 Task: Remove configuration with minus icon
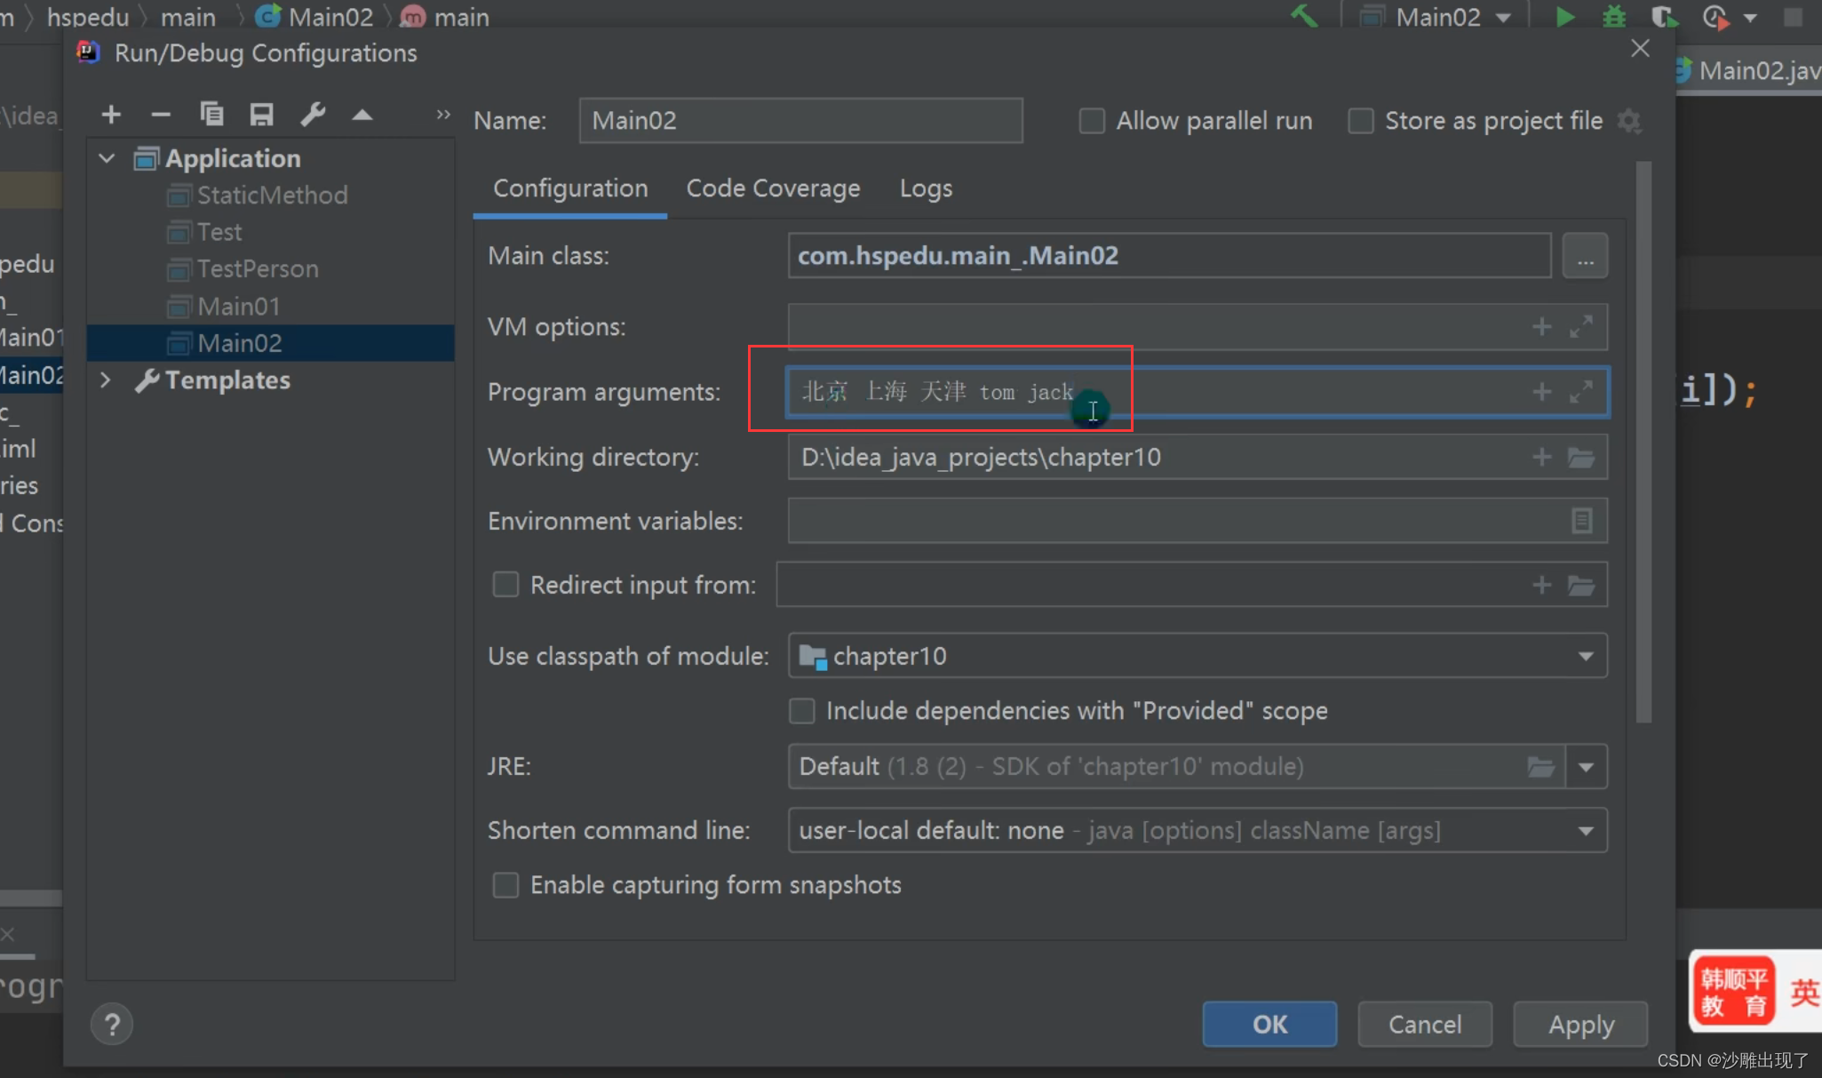coord(161,115)
